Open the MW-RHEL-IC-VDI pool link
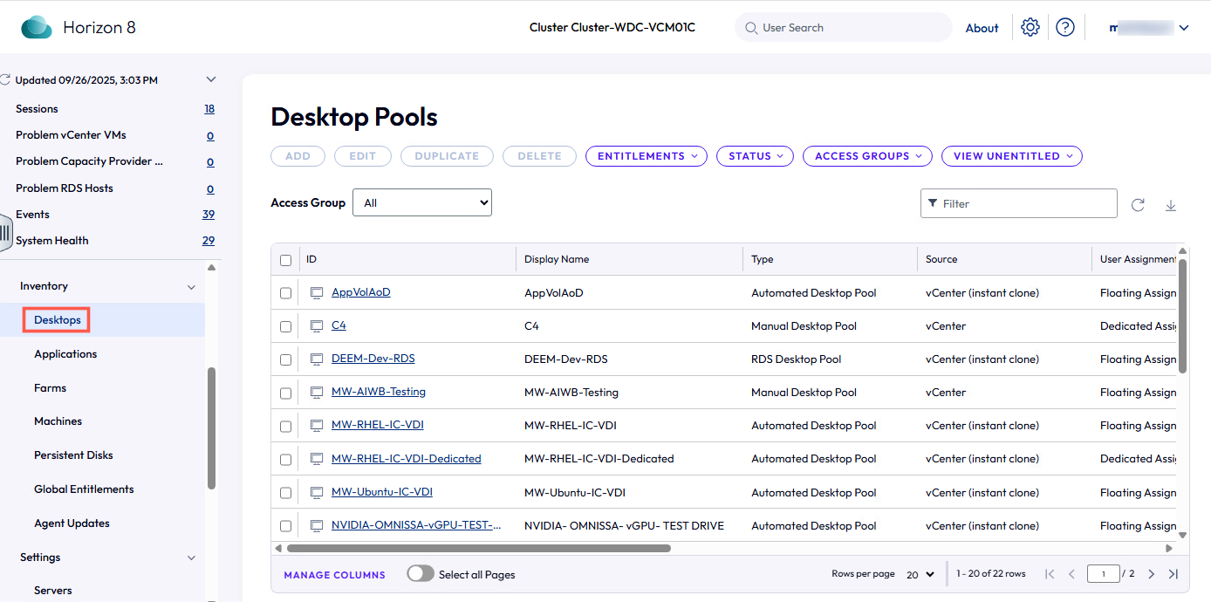This screenshot has height=602, width=1211. point(377,425)
